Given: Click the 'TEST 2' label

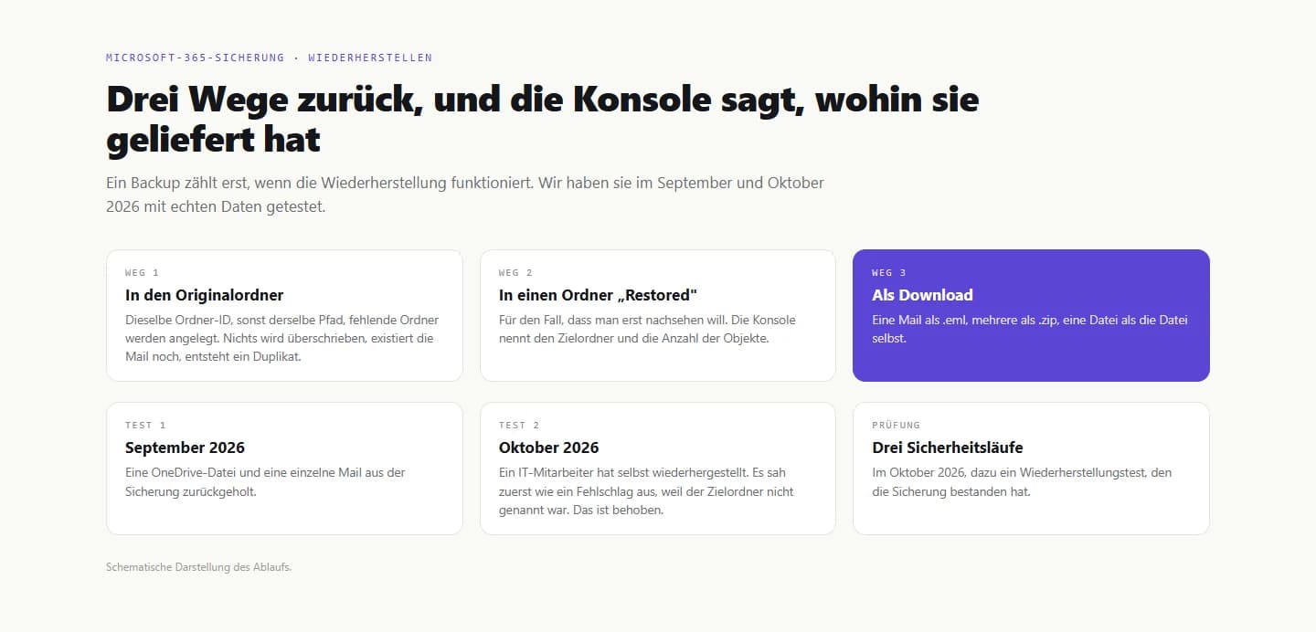Looking at the screenshot, I should (x=519, y=426).
